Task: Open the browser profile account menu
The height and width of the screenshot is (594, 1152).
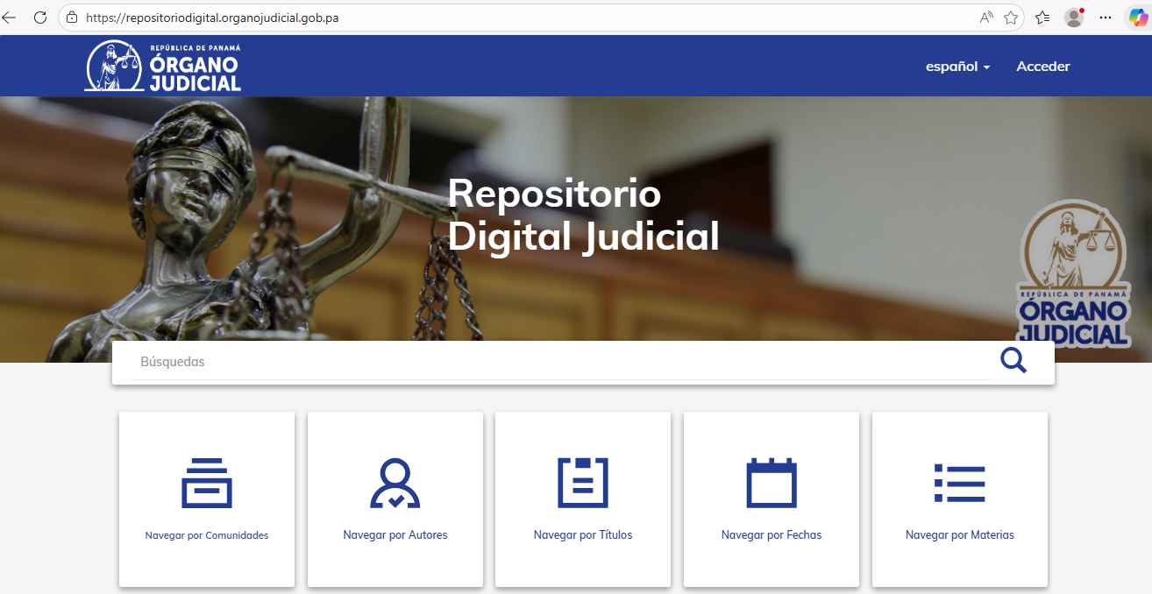Action: click(1074, 18)
